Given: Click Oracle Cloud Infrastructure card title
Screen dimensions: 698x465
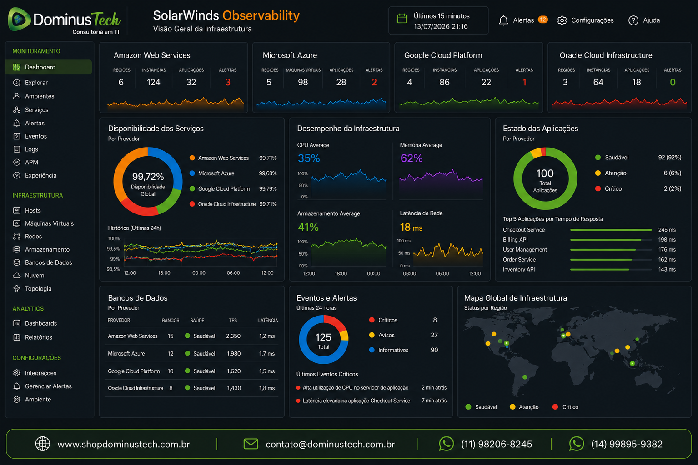Looking at the screenshot, I should point(606,55).
